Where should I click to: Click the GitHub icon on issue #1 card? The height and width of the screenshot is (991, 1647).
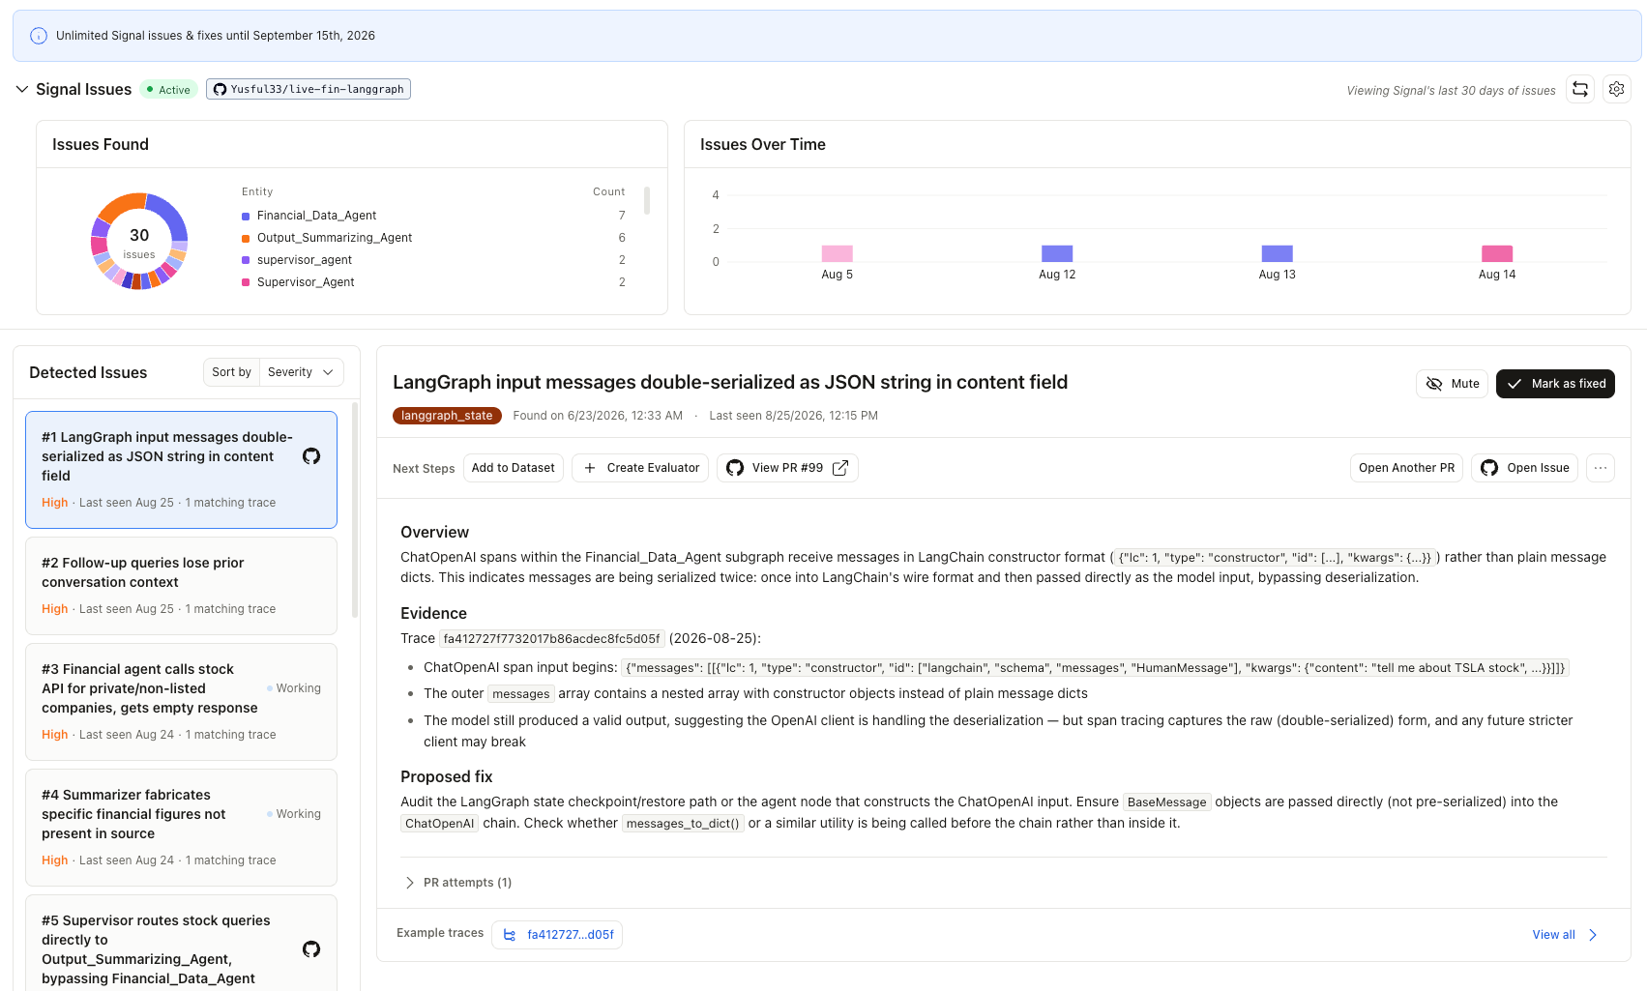tap(311, 456)
